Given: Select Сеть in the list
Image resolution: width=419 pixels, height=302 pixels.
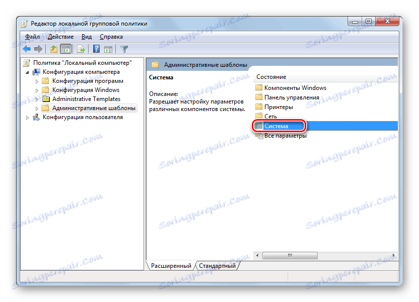Looking at the screenshot, I should pos(270,117).
